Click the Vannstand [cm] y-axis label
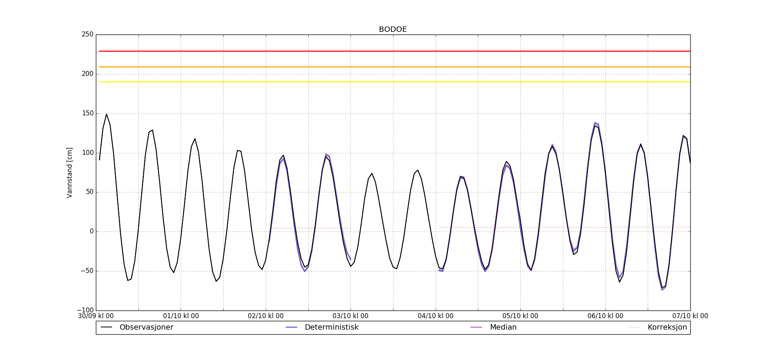The width and height of the screenshot is (767, 345). 69,172
